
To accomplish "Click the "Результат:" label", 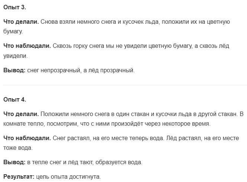I will point(19,176).
